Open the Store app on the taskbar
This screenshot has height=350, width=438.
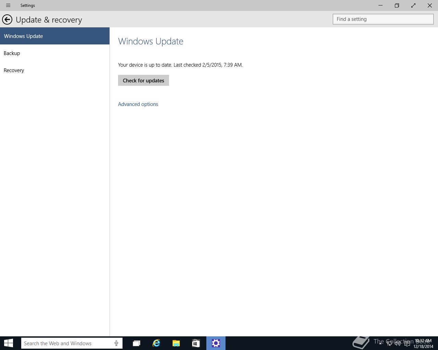pos(196,343)
